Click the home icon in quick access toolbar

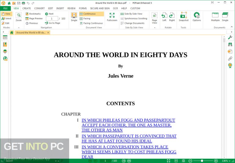click(9, 3)
